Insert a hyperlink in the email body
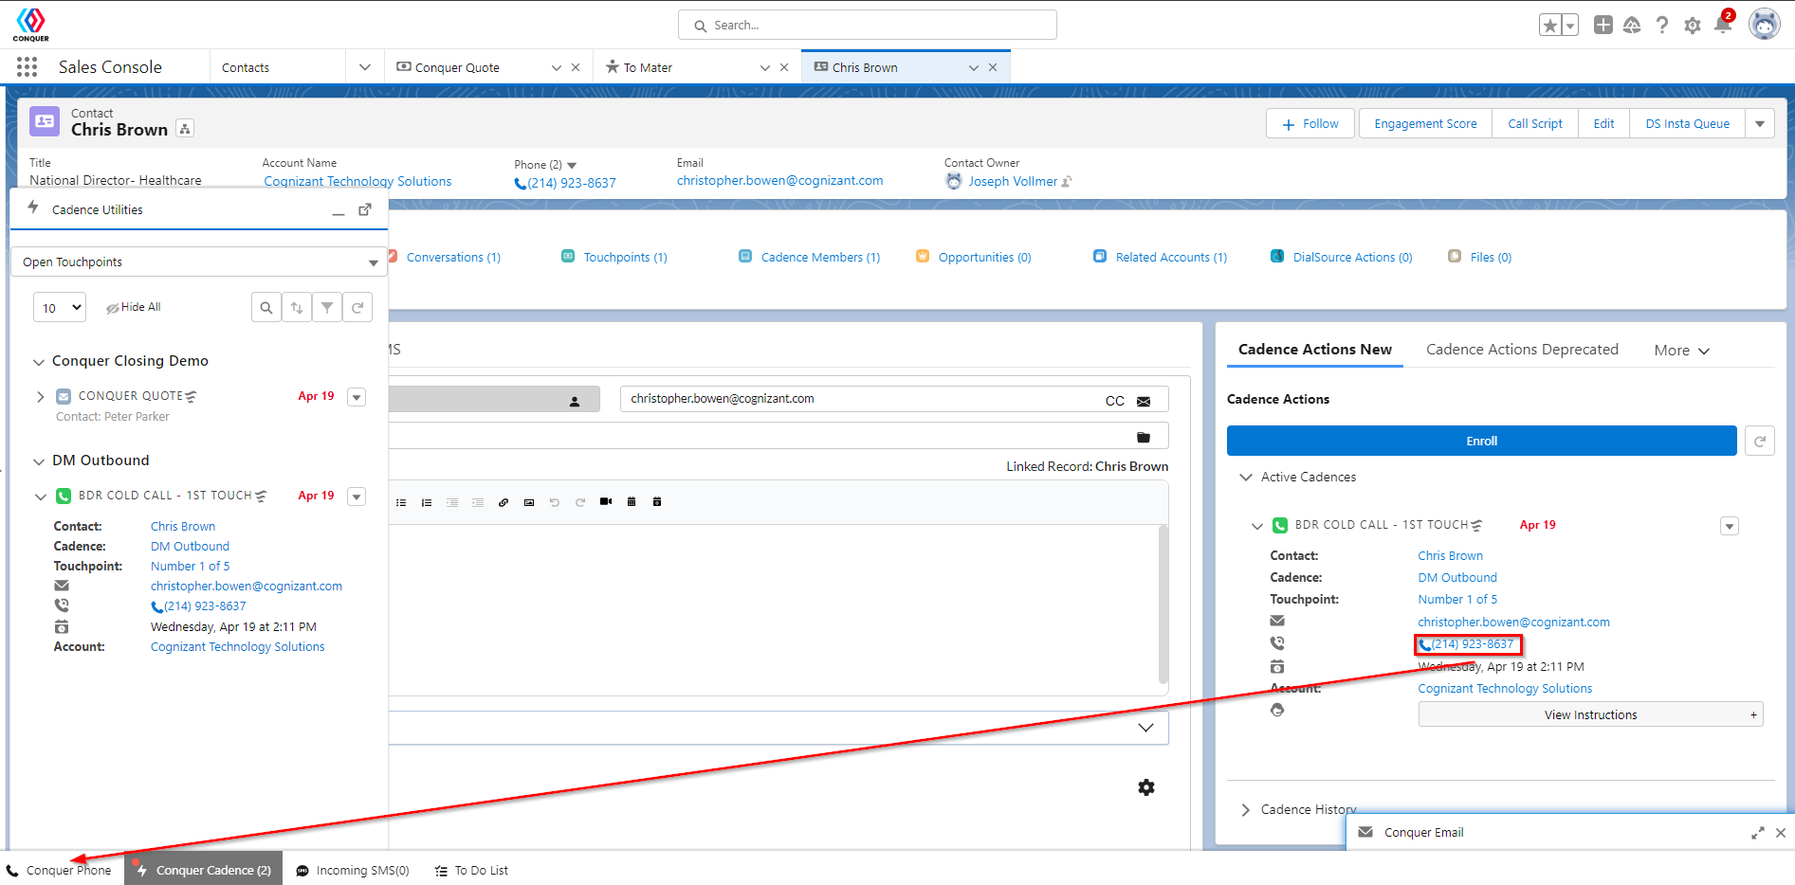This screenshot has width=1795, height=885. pos(504,502)
